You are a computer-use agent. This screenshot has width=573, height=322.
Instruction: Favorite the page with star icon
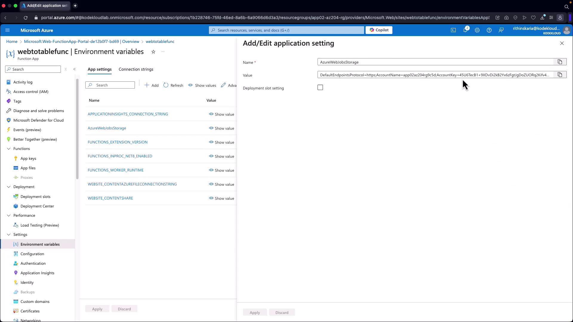pyautogui.click(x=153, y=52)
